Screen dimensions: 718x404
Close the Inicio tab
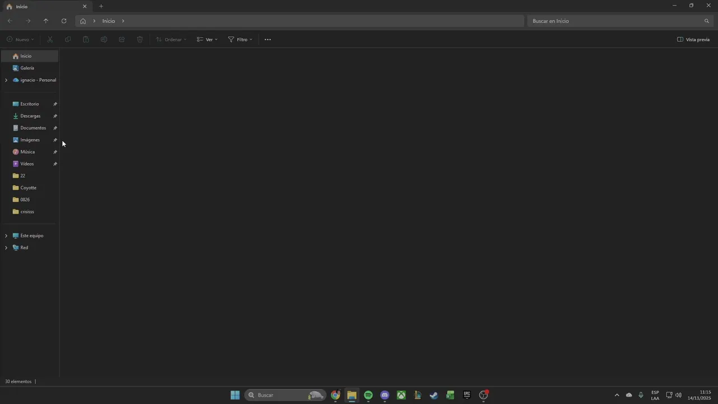pos(85,6)
